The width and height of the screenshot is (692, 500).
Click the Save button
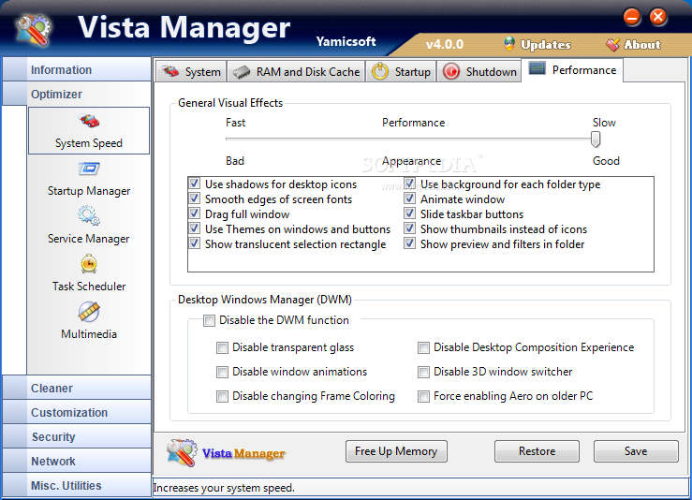(636, 451)
